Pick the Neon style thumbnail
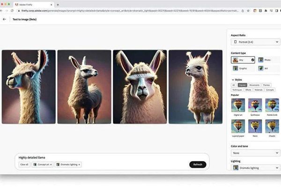 click(x=255, y=126)
